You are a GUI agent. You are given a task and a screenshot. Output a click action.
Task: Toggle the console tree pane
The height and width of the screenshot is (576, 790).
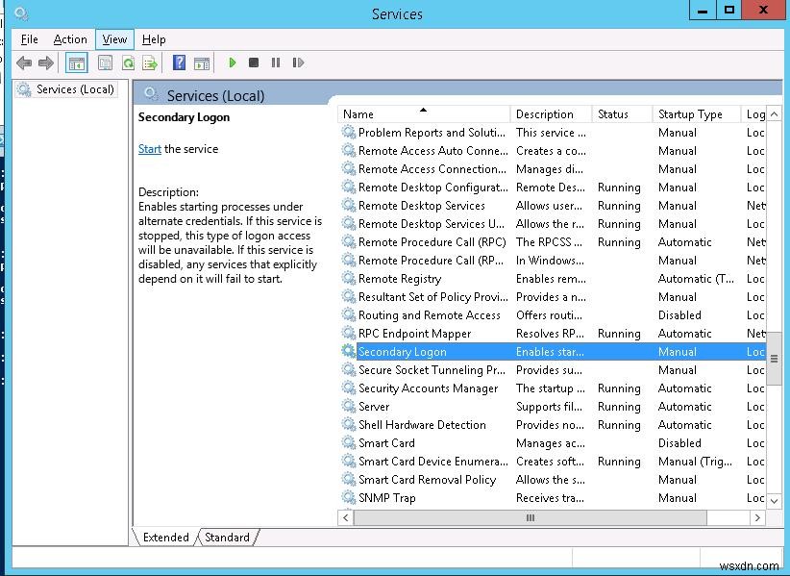(x=76, y=63)
